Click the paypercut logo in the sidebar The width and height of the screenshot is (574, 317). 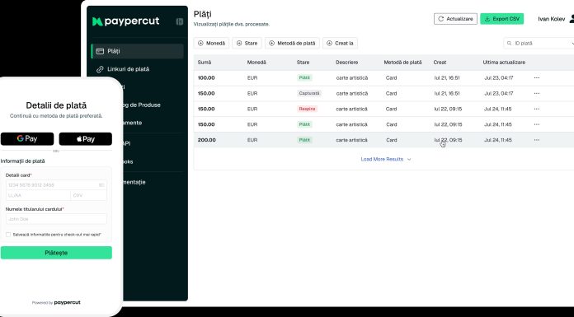pyautogui.click(x=126, y=21)
